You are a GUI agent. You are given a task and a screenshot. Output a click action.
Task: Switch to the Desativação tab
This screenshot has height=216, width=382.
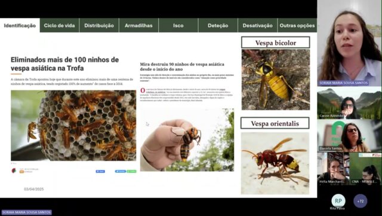257,25
